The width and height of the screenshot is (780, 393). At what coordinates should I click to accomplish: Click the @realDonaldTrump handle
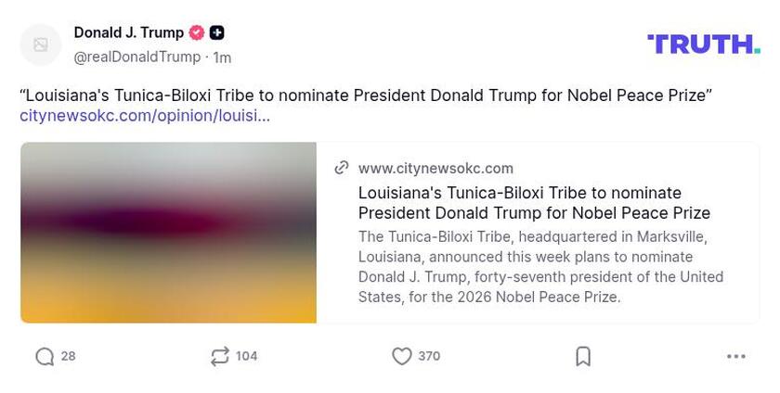(136, 57)
